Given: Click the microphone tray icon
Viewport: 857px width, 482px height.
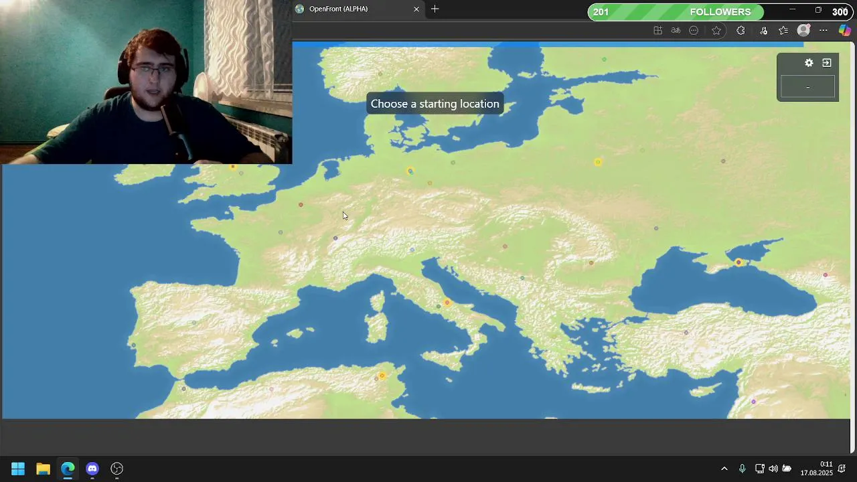Looking at the screenshot, I should click(x=742, y=469).
